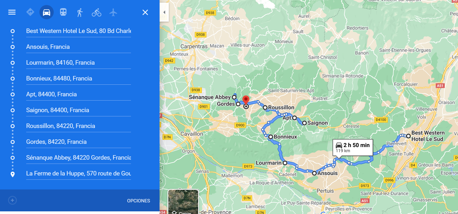Image resolution: width=458 pixels, height=214 pixels.
Task: Choose the walking mode icon
Action: point(80,12)
